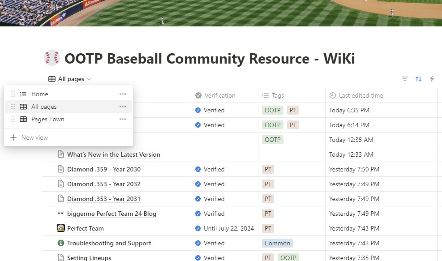The image size is (442, 261).
Task: Click the Setting Lineups document icon
Action: click(x=60, y=257)
